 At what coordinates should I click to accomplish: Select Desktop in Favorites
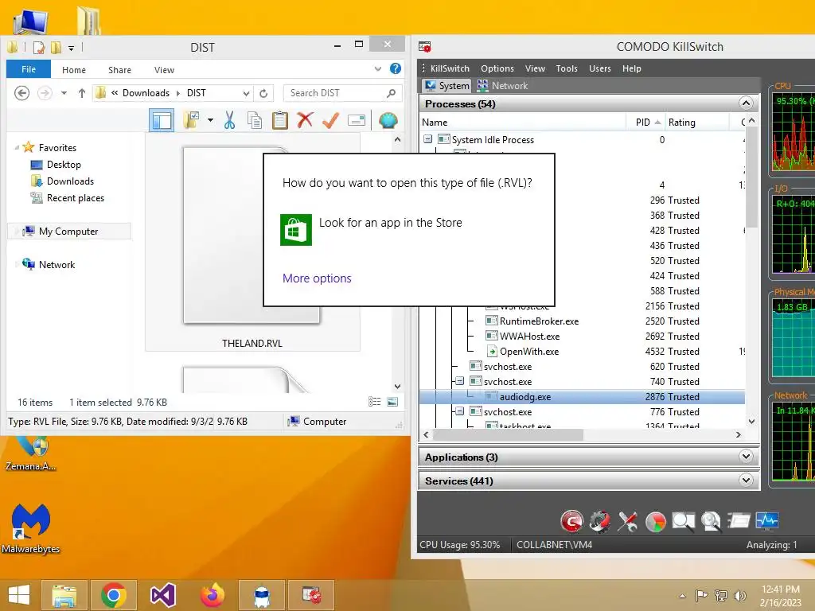pos(64,165)
